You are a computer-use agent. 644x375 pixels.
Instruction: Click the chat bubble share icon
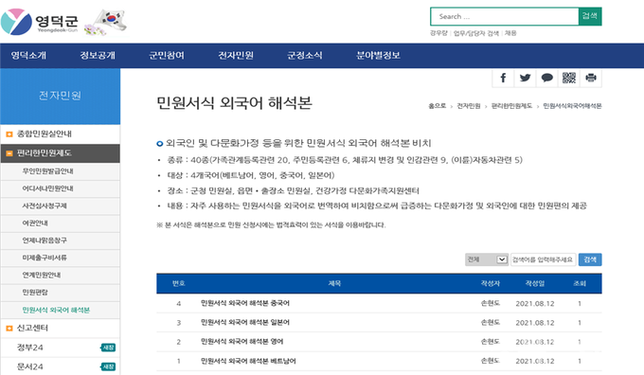(546, 78)
